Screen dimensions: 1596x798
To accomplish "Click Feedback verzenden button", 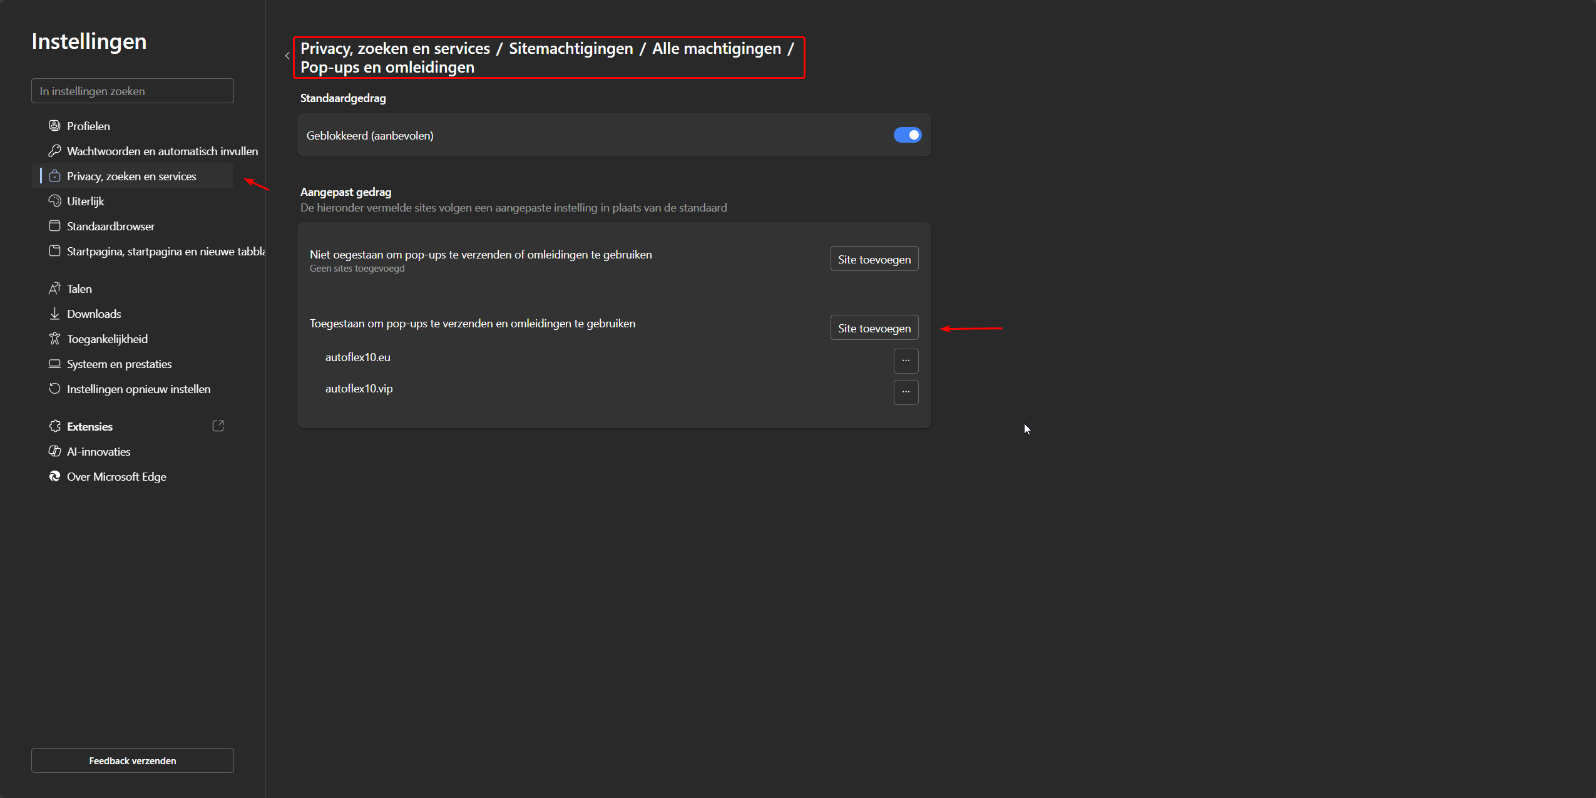I will click(x=132, y=760).
